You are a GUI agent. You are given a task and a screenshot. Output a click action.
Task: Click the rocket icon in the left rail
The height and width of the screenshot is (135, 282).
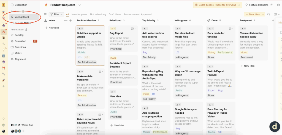pos(4,80)
